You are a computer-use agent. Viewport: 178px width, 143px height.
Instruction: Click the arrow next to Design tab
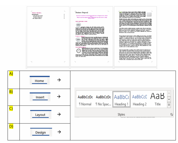coord(59,132)
